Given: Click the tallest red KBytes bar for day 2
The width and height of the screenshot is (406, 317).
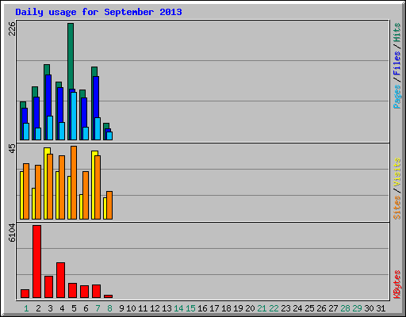Looking at the screenshot, I should pos(36,262).
